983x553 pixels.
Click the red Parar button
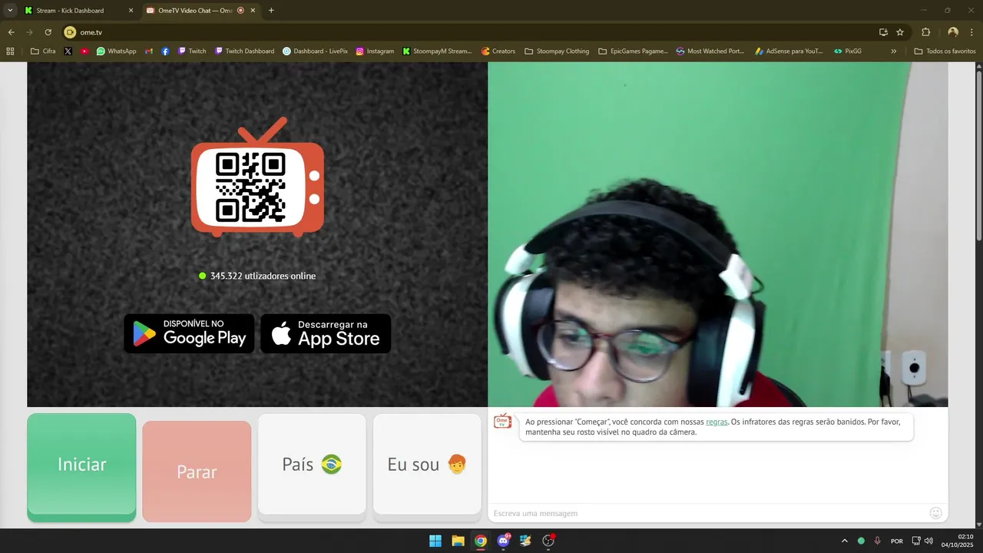(197, 471)
